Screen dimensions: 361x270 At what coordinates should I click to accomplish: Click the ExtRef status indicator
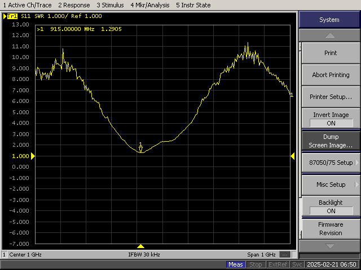pos(279,264)
